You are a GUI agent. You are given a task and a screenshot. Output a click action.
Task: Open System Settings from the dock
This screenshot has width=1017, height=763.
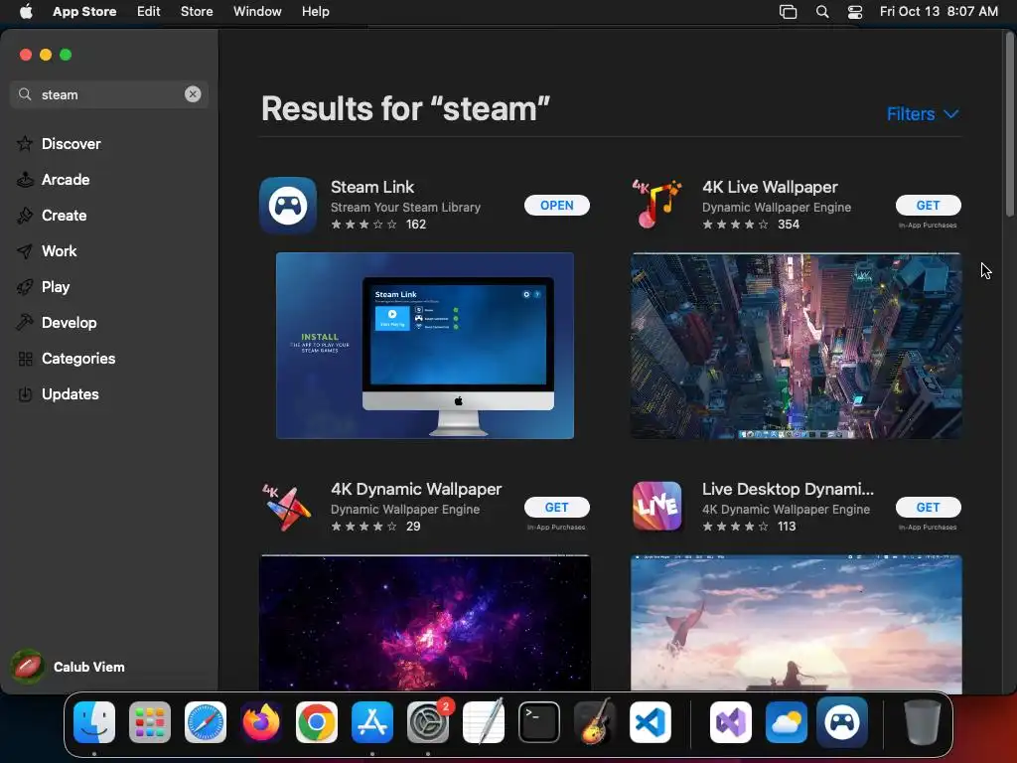point(428,722)
